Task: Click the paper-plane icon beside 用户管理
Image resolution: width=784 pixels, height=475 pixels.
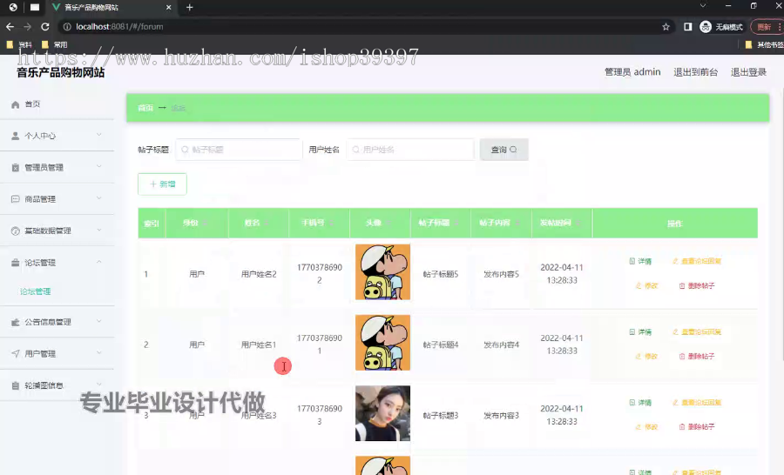Action: click(x=16, y=353)
